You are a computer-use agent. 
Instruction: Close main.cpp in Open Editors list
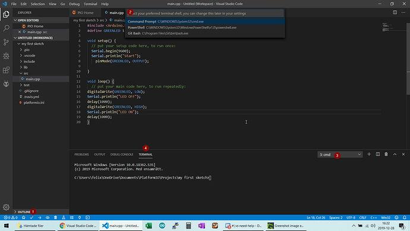pos(20,32)
